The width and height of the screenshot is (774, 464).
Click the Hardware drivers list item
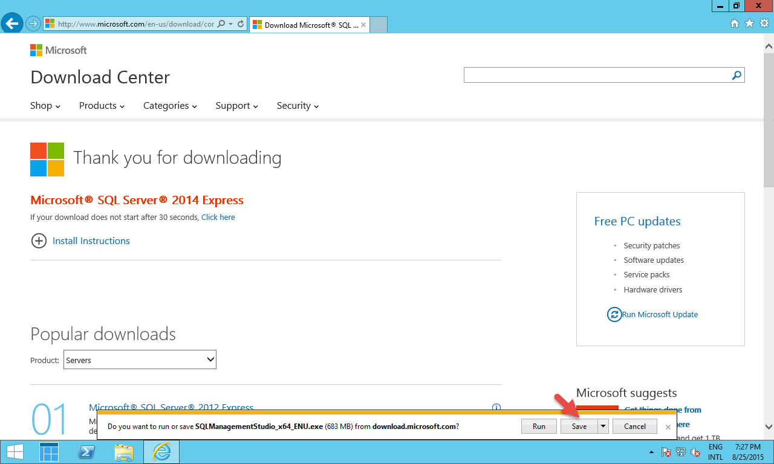coord(653,290)
